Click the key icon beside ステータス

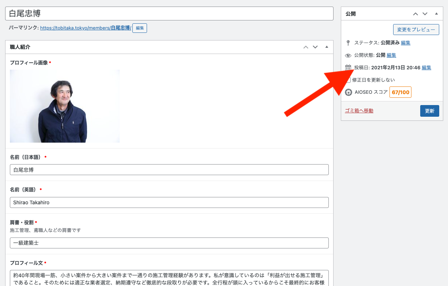348,43
